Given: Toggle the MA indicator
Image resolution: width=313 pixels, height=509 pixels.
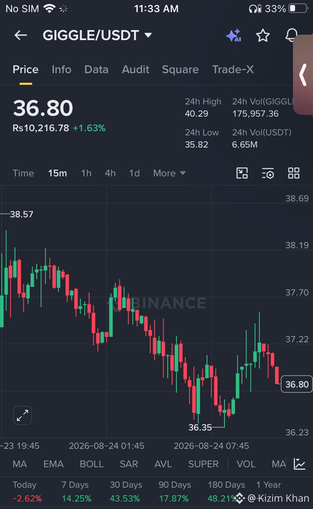Looking at the screenshot, I should coord(20,464).
